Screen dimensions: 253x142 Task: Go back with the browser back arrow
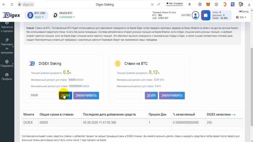pos(4,4)
